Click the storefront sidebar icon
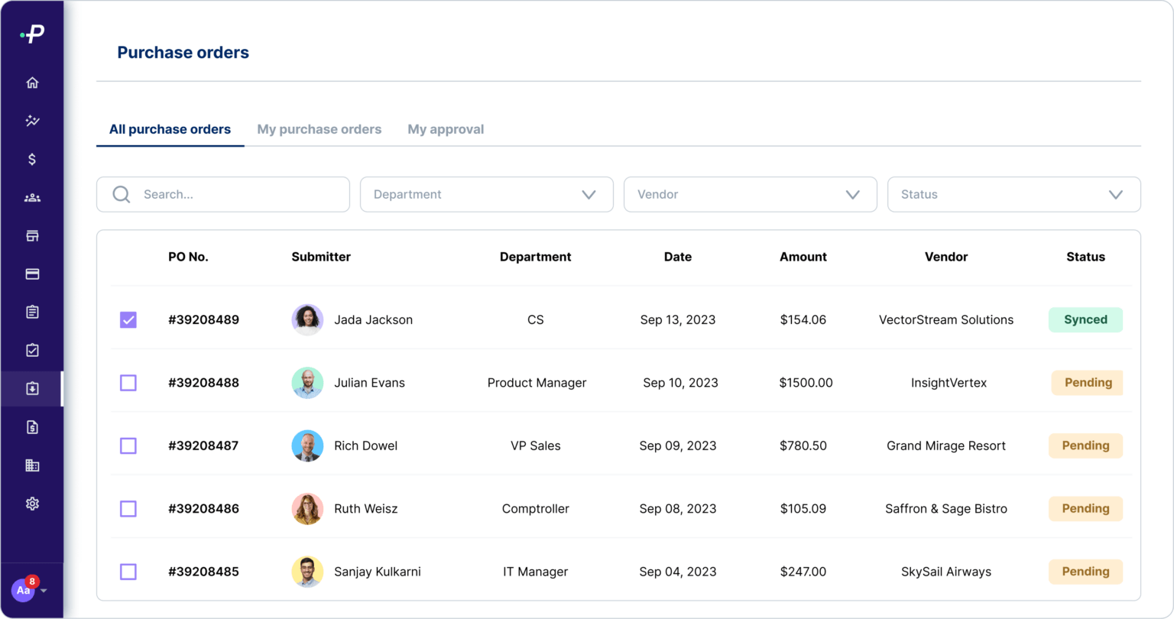The image size is (1174, 619). (32, 236)
